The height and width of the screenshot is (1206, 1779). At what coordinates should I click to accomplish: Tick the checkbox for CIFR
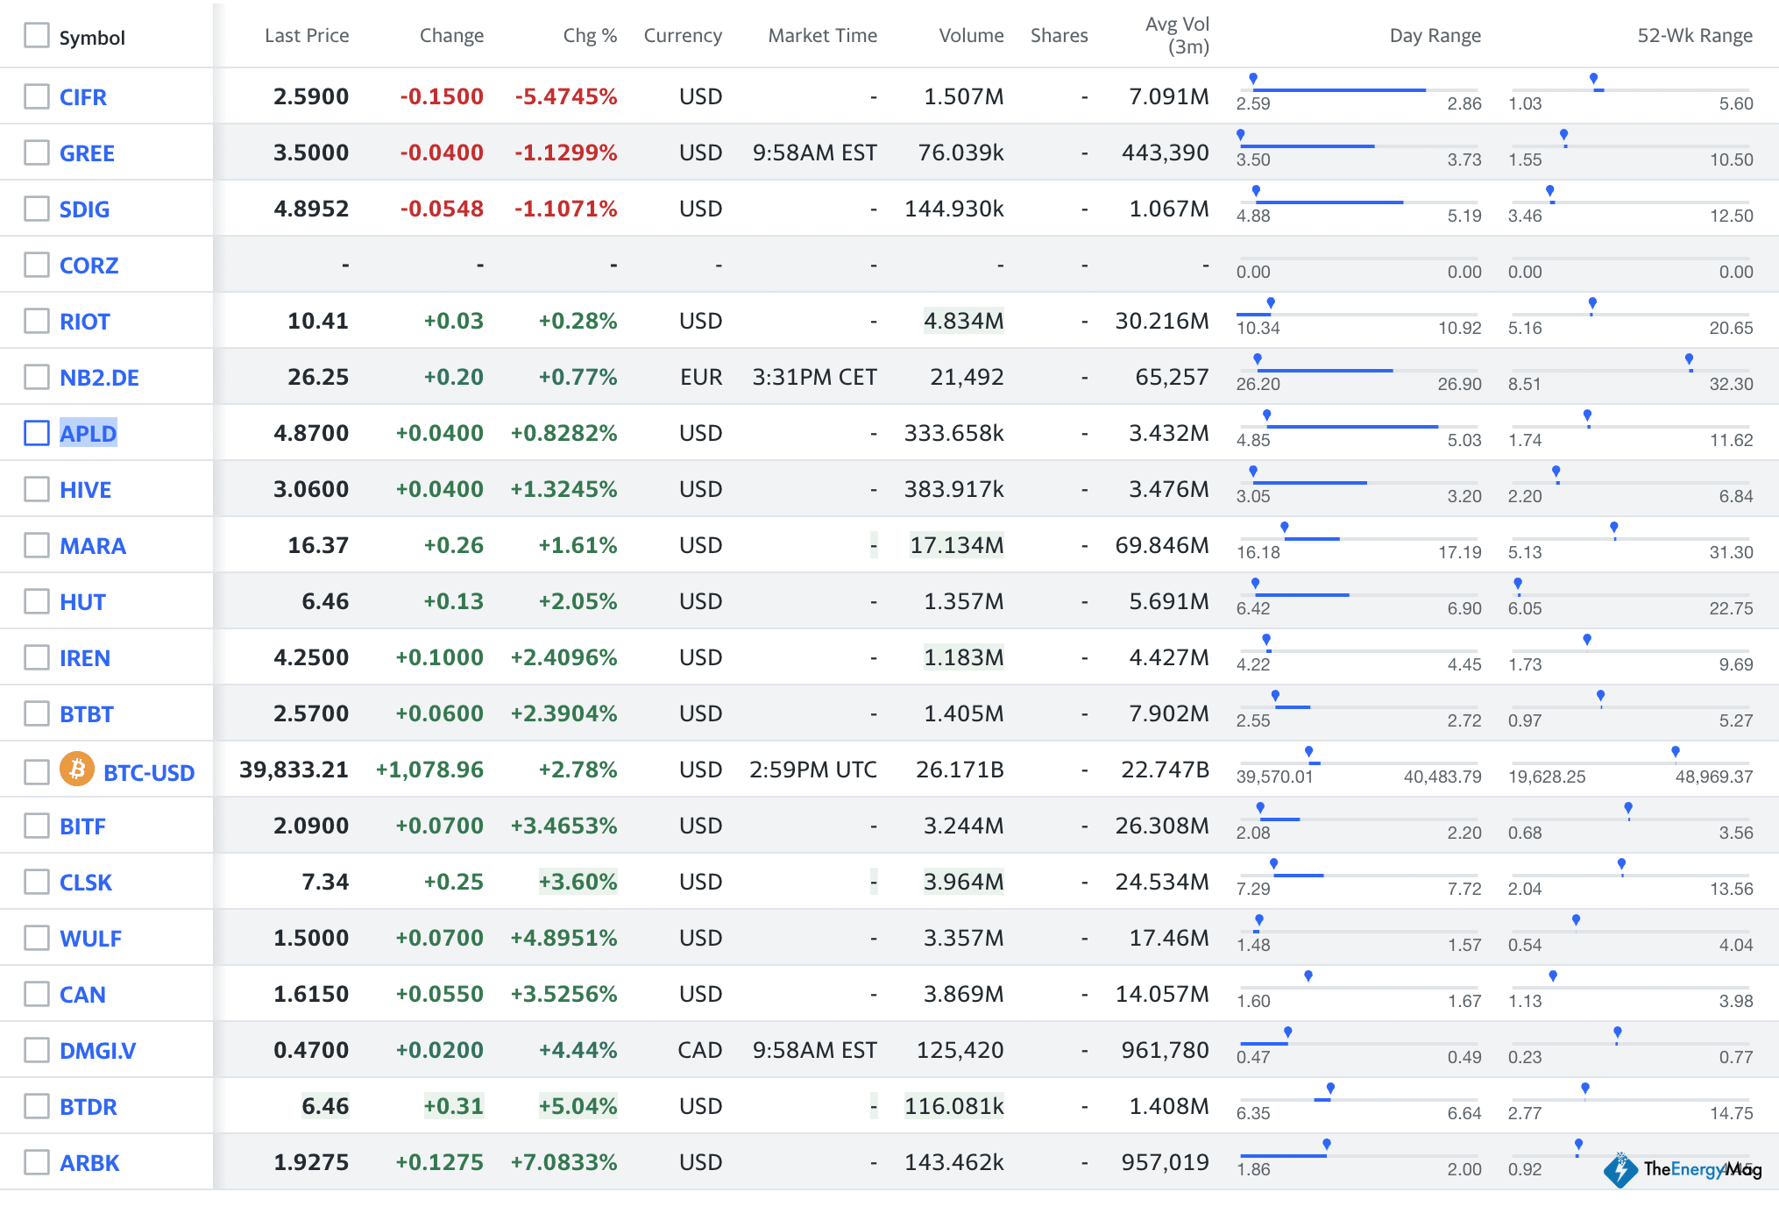(37, 96)
